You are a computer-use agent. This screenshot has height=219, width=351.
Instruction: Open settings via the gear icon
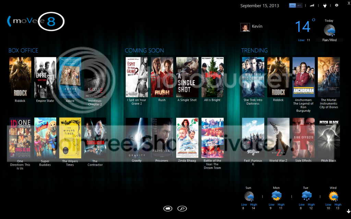point(337,5)
